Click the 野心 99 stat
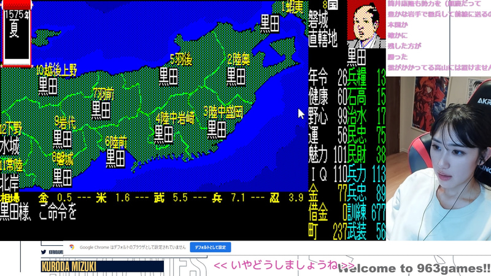 point(328,116)
